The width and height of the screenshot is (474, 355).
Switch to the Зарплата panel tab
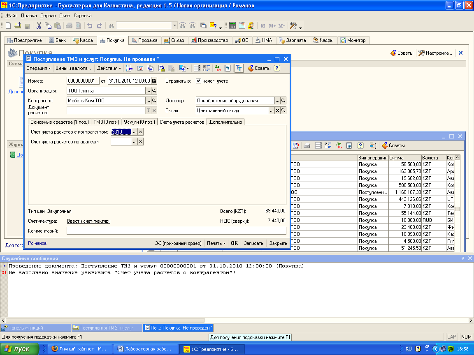[293, 40]
